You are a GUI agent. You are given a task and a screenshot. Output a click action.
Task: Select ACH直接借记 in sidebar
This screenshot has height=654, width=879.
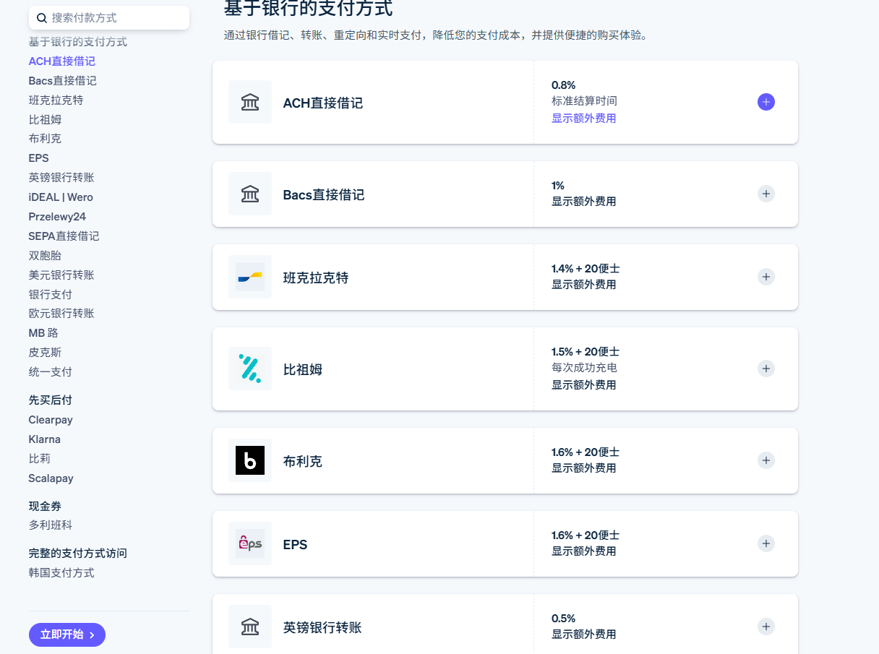tap(62, 61)
